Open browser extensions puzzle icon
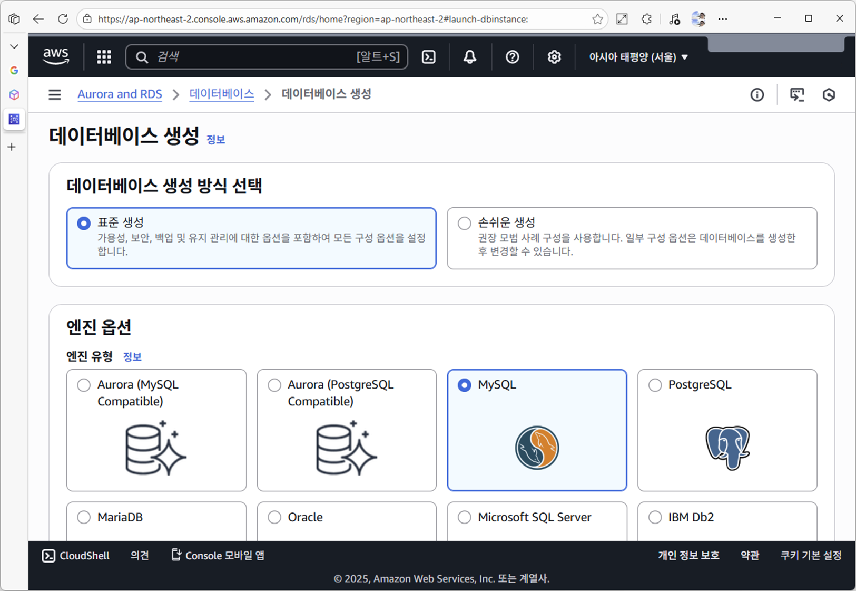The image size is (856, 591). (646, 19)
